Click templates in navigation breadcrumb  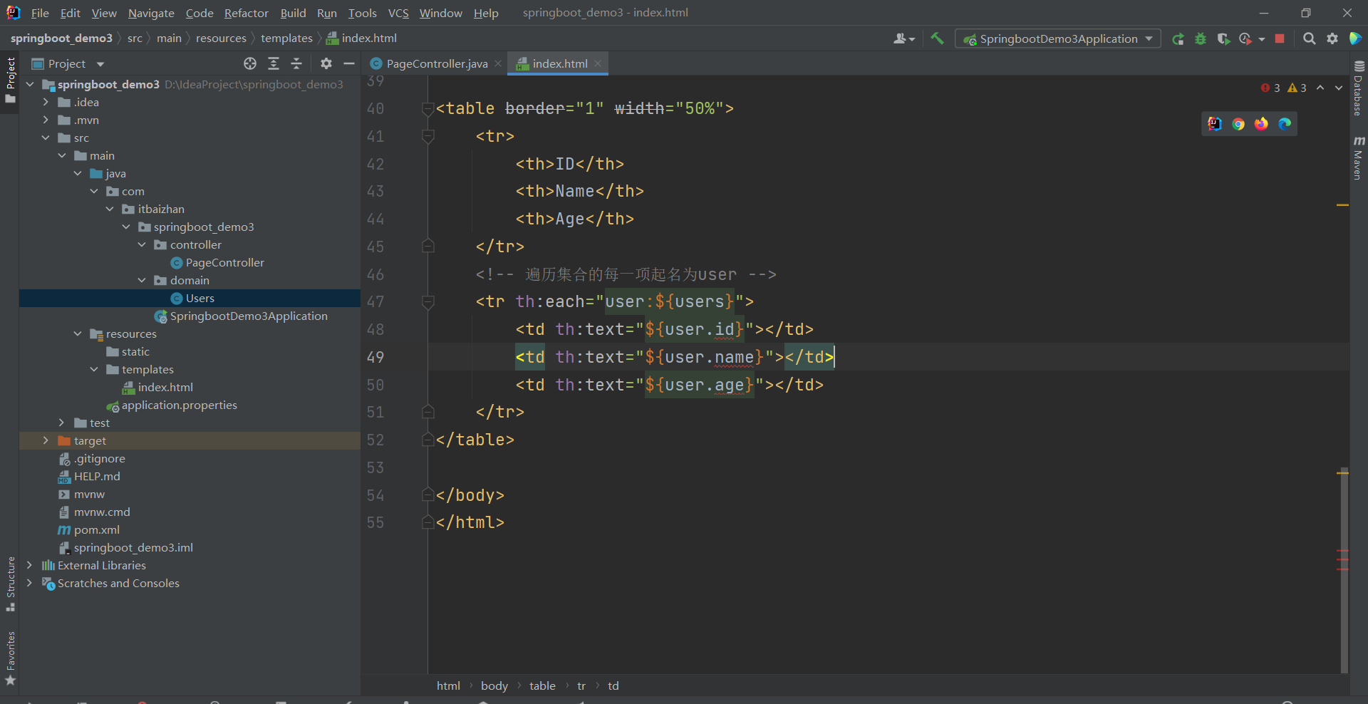click(x=286, y=38)
